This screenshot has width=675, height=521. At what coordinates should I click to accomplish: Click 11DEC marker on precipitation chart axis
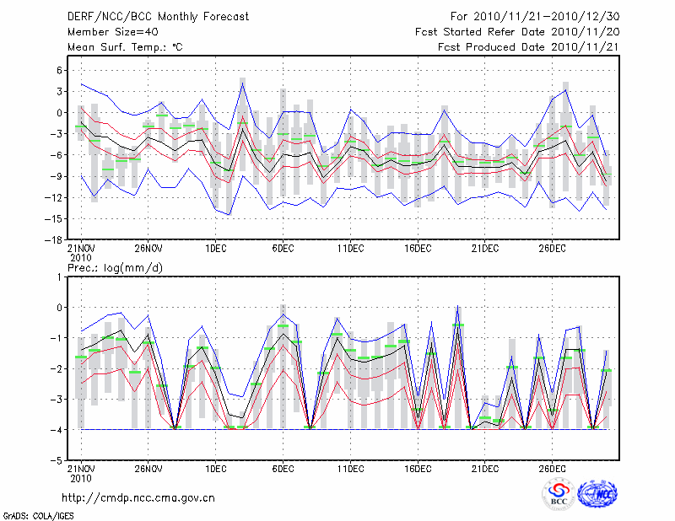[350, 469]
